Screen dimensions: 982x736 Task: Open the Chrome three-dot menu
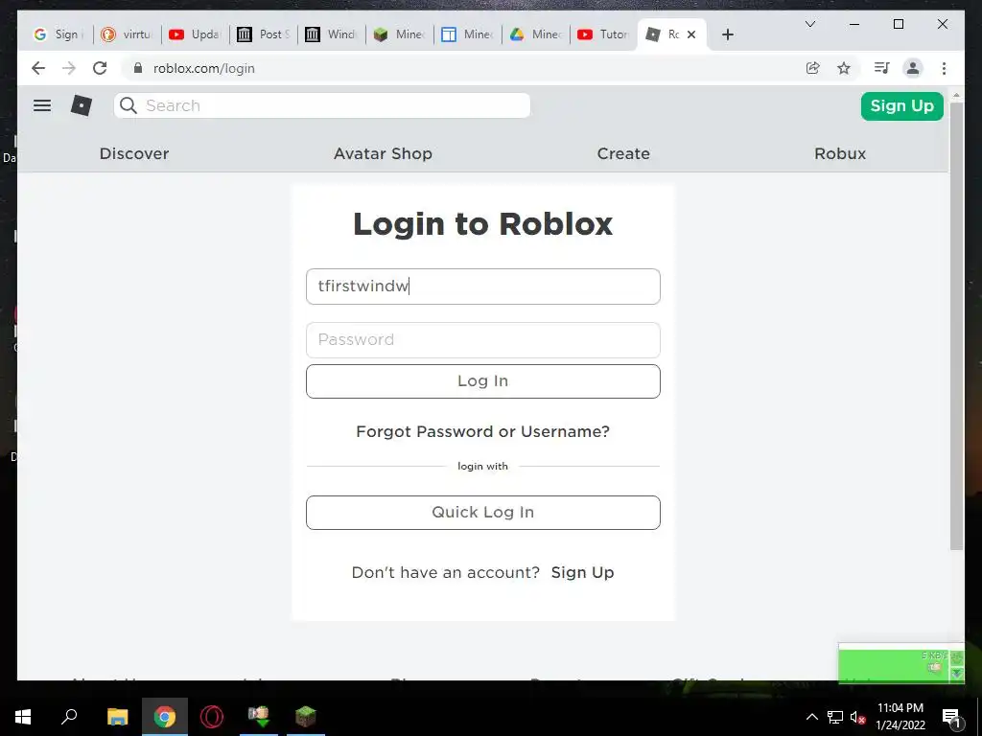tap(944, 68)
